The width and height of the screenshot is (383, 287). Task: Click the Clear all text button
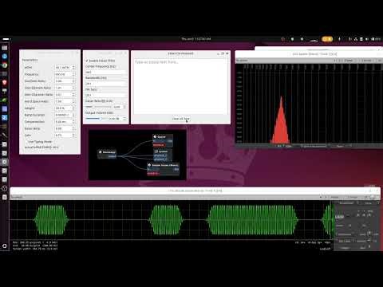181,119
